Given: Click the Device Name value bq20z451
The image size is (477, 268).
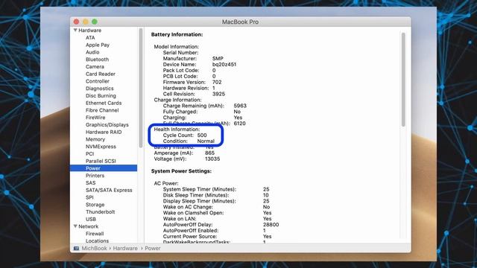Looking at the screenshot, I should coord(224,65).
